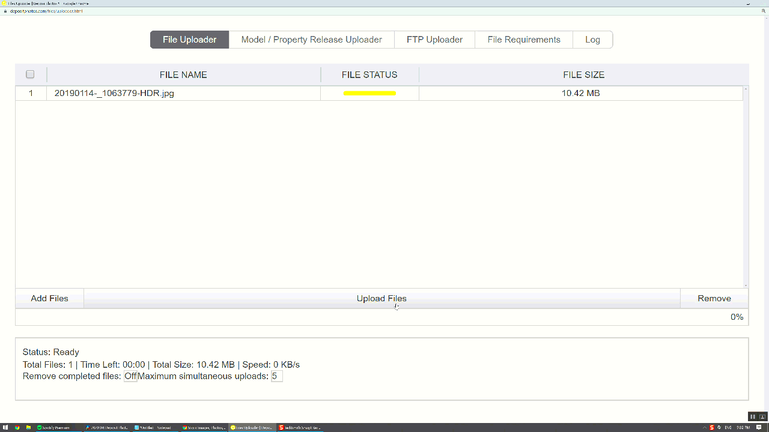The image size is (769, 432).
Task: Open the Windows Start menu
Action: [5, 428]
